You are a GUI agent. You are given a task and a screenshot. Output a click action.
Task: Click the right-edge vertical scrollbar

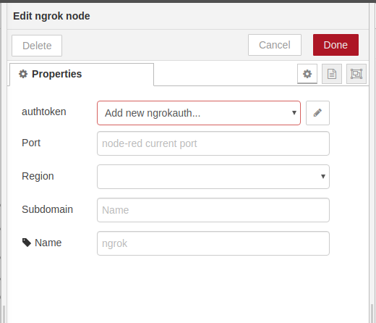tap(372, 314)
